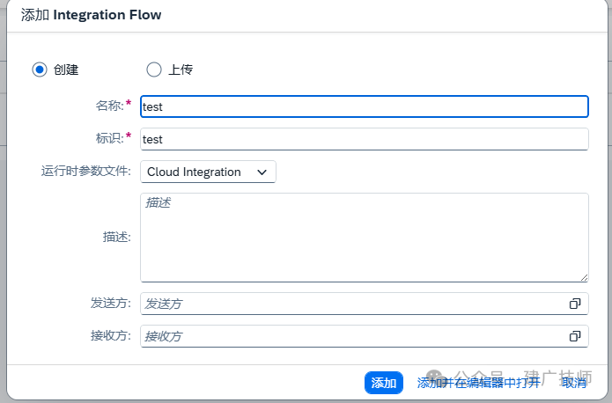The image size is (612, 403).
Task: Expand the Cloud Integration runtime profile dropdown
Action: click(208, 172)
